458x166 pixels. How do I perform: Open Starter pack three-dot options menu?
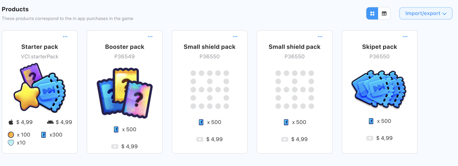pos(65,37)
